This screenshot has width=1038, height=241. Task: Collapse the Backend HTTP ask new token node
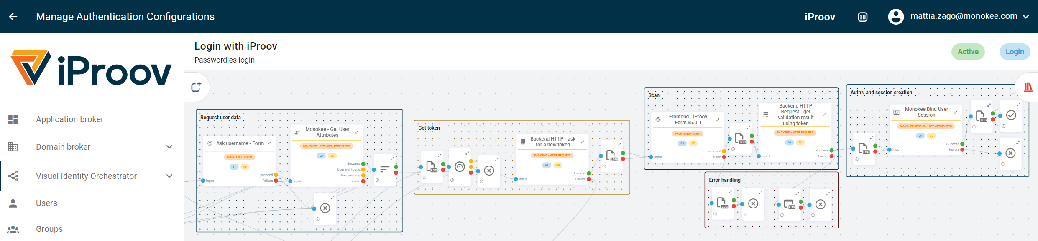pos(582,142)
